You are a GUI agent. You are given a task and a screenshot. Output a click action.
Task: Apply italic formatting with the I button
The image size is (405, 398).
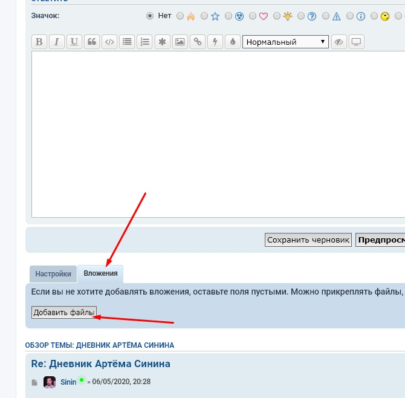click(57, 42)
